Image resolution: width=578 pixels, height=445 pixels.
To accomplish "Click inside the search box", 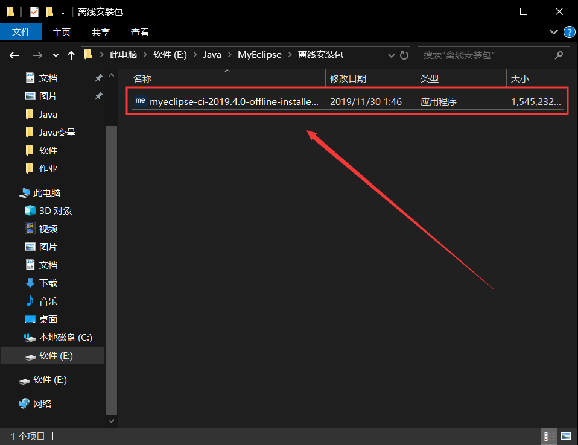I will [489, 55].
